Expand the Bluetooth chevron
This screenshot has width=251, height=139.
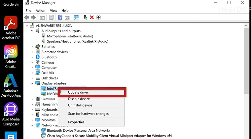[x=32, y=57]
